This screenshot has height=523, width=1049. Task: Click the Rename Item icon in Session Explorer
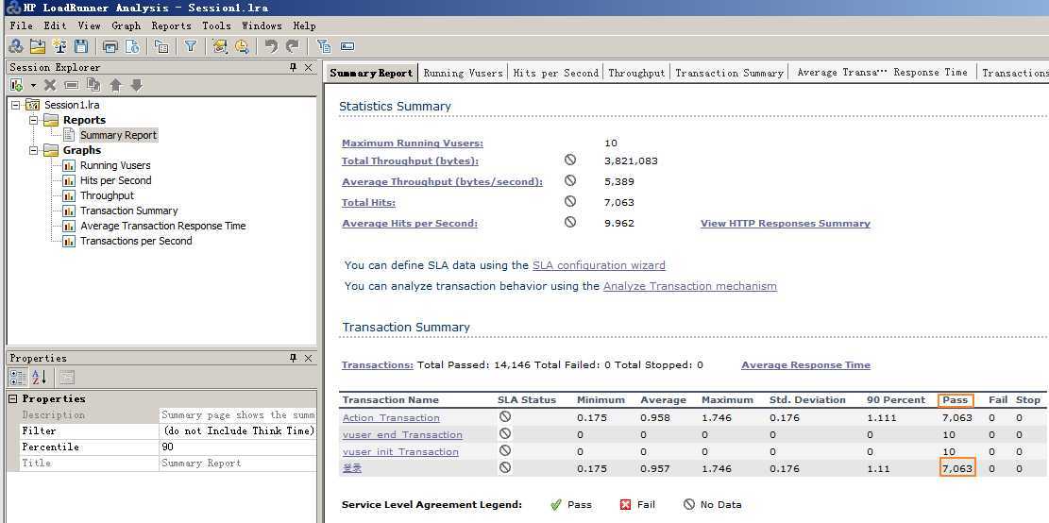pos(72,85)
